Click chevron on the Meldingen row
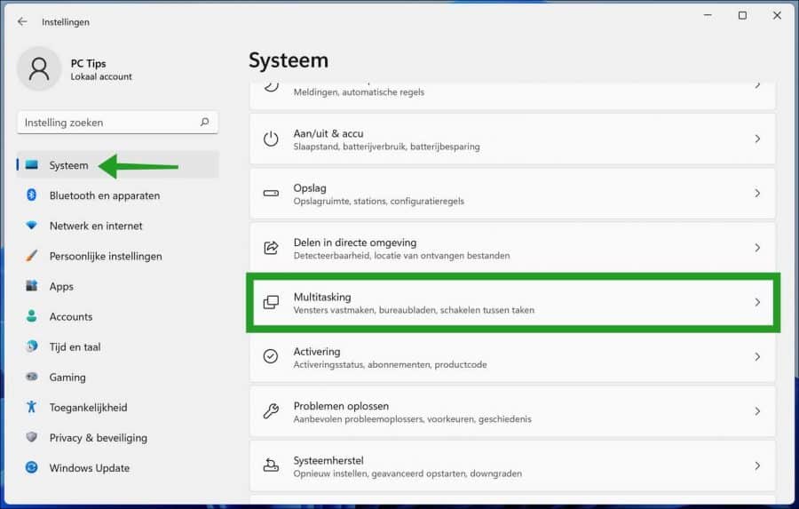Image resolution: width=799 pixels, height=509 pixels. click(757, 85)
